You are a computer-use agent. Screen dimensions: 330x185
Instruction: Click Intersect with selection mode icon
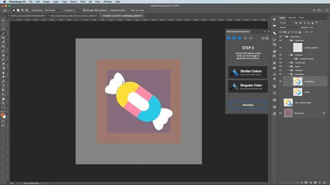tap(27, 10)
